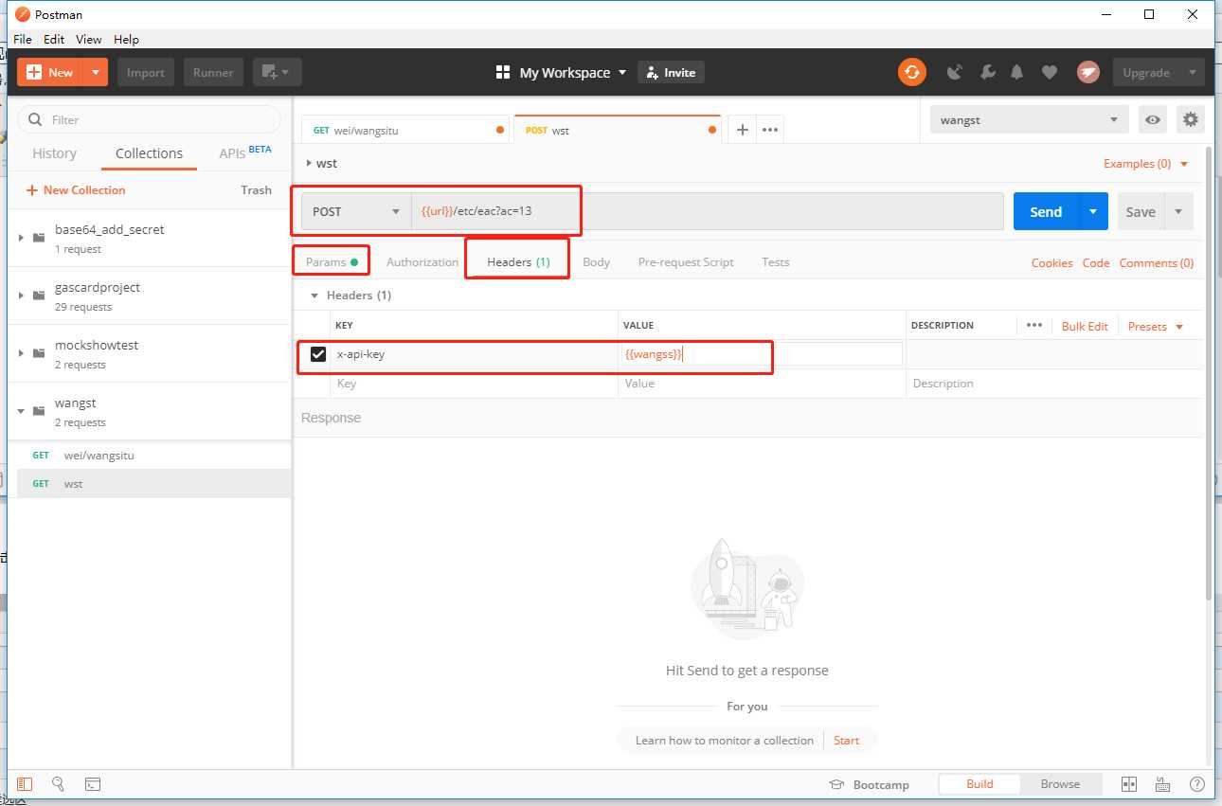This screenshot has height=806, width=1222.
Task: Click the sync status icon
Action: 911,72
